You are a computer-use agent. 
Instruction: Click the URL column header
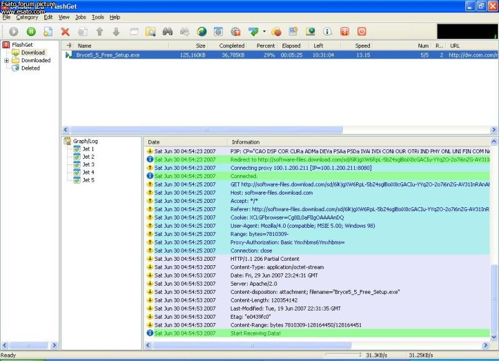click(x=472, y=45)
